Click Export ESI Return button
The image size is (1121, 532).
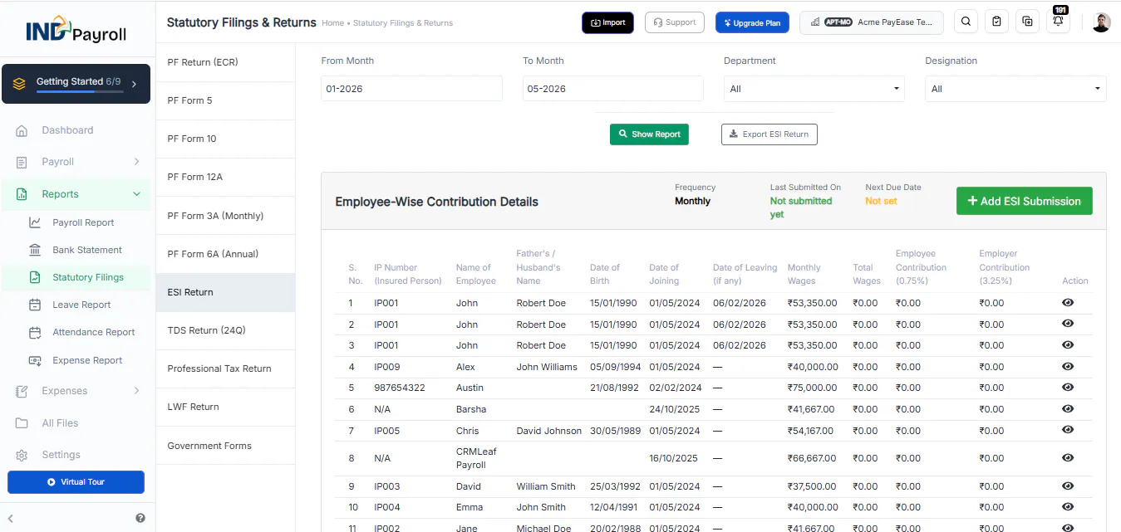pos(769,134)
